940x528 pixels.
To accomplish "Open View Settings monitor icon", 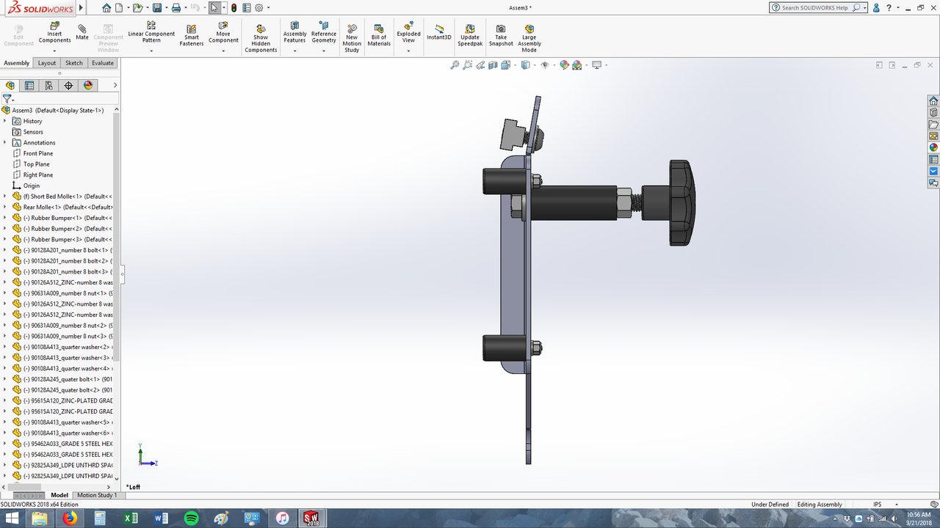I will [x=596, y=65].
